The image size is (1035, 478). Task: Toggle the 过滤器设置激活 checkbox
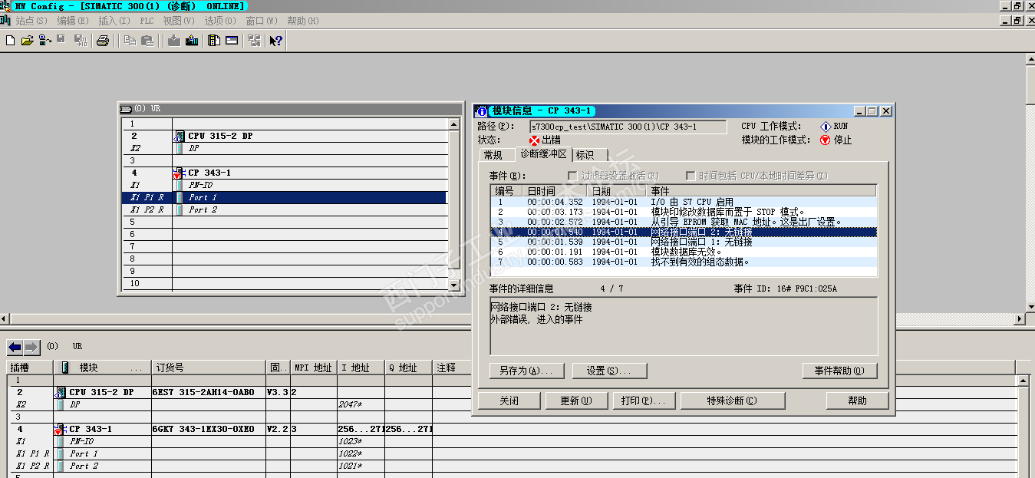572,176
